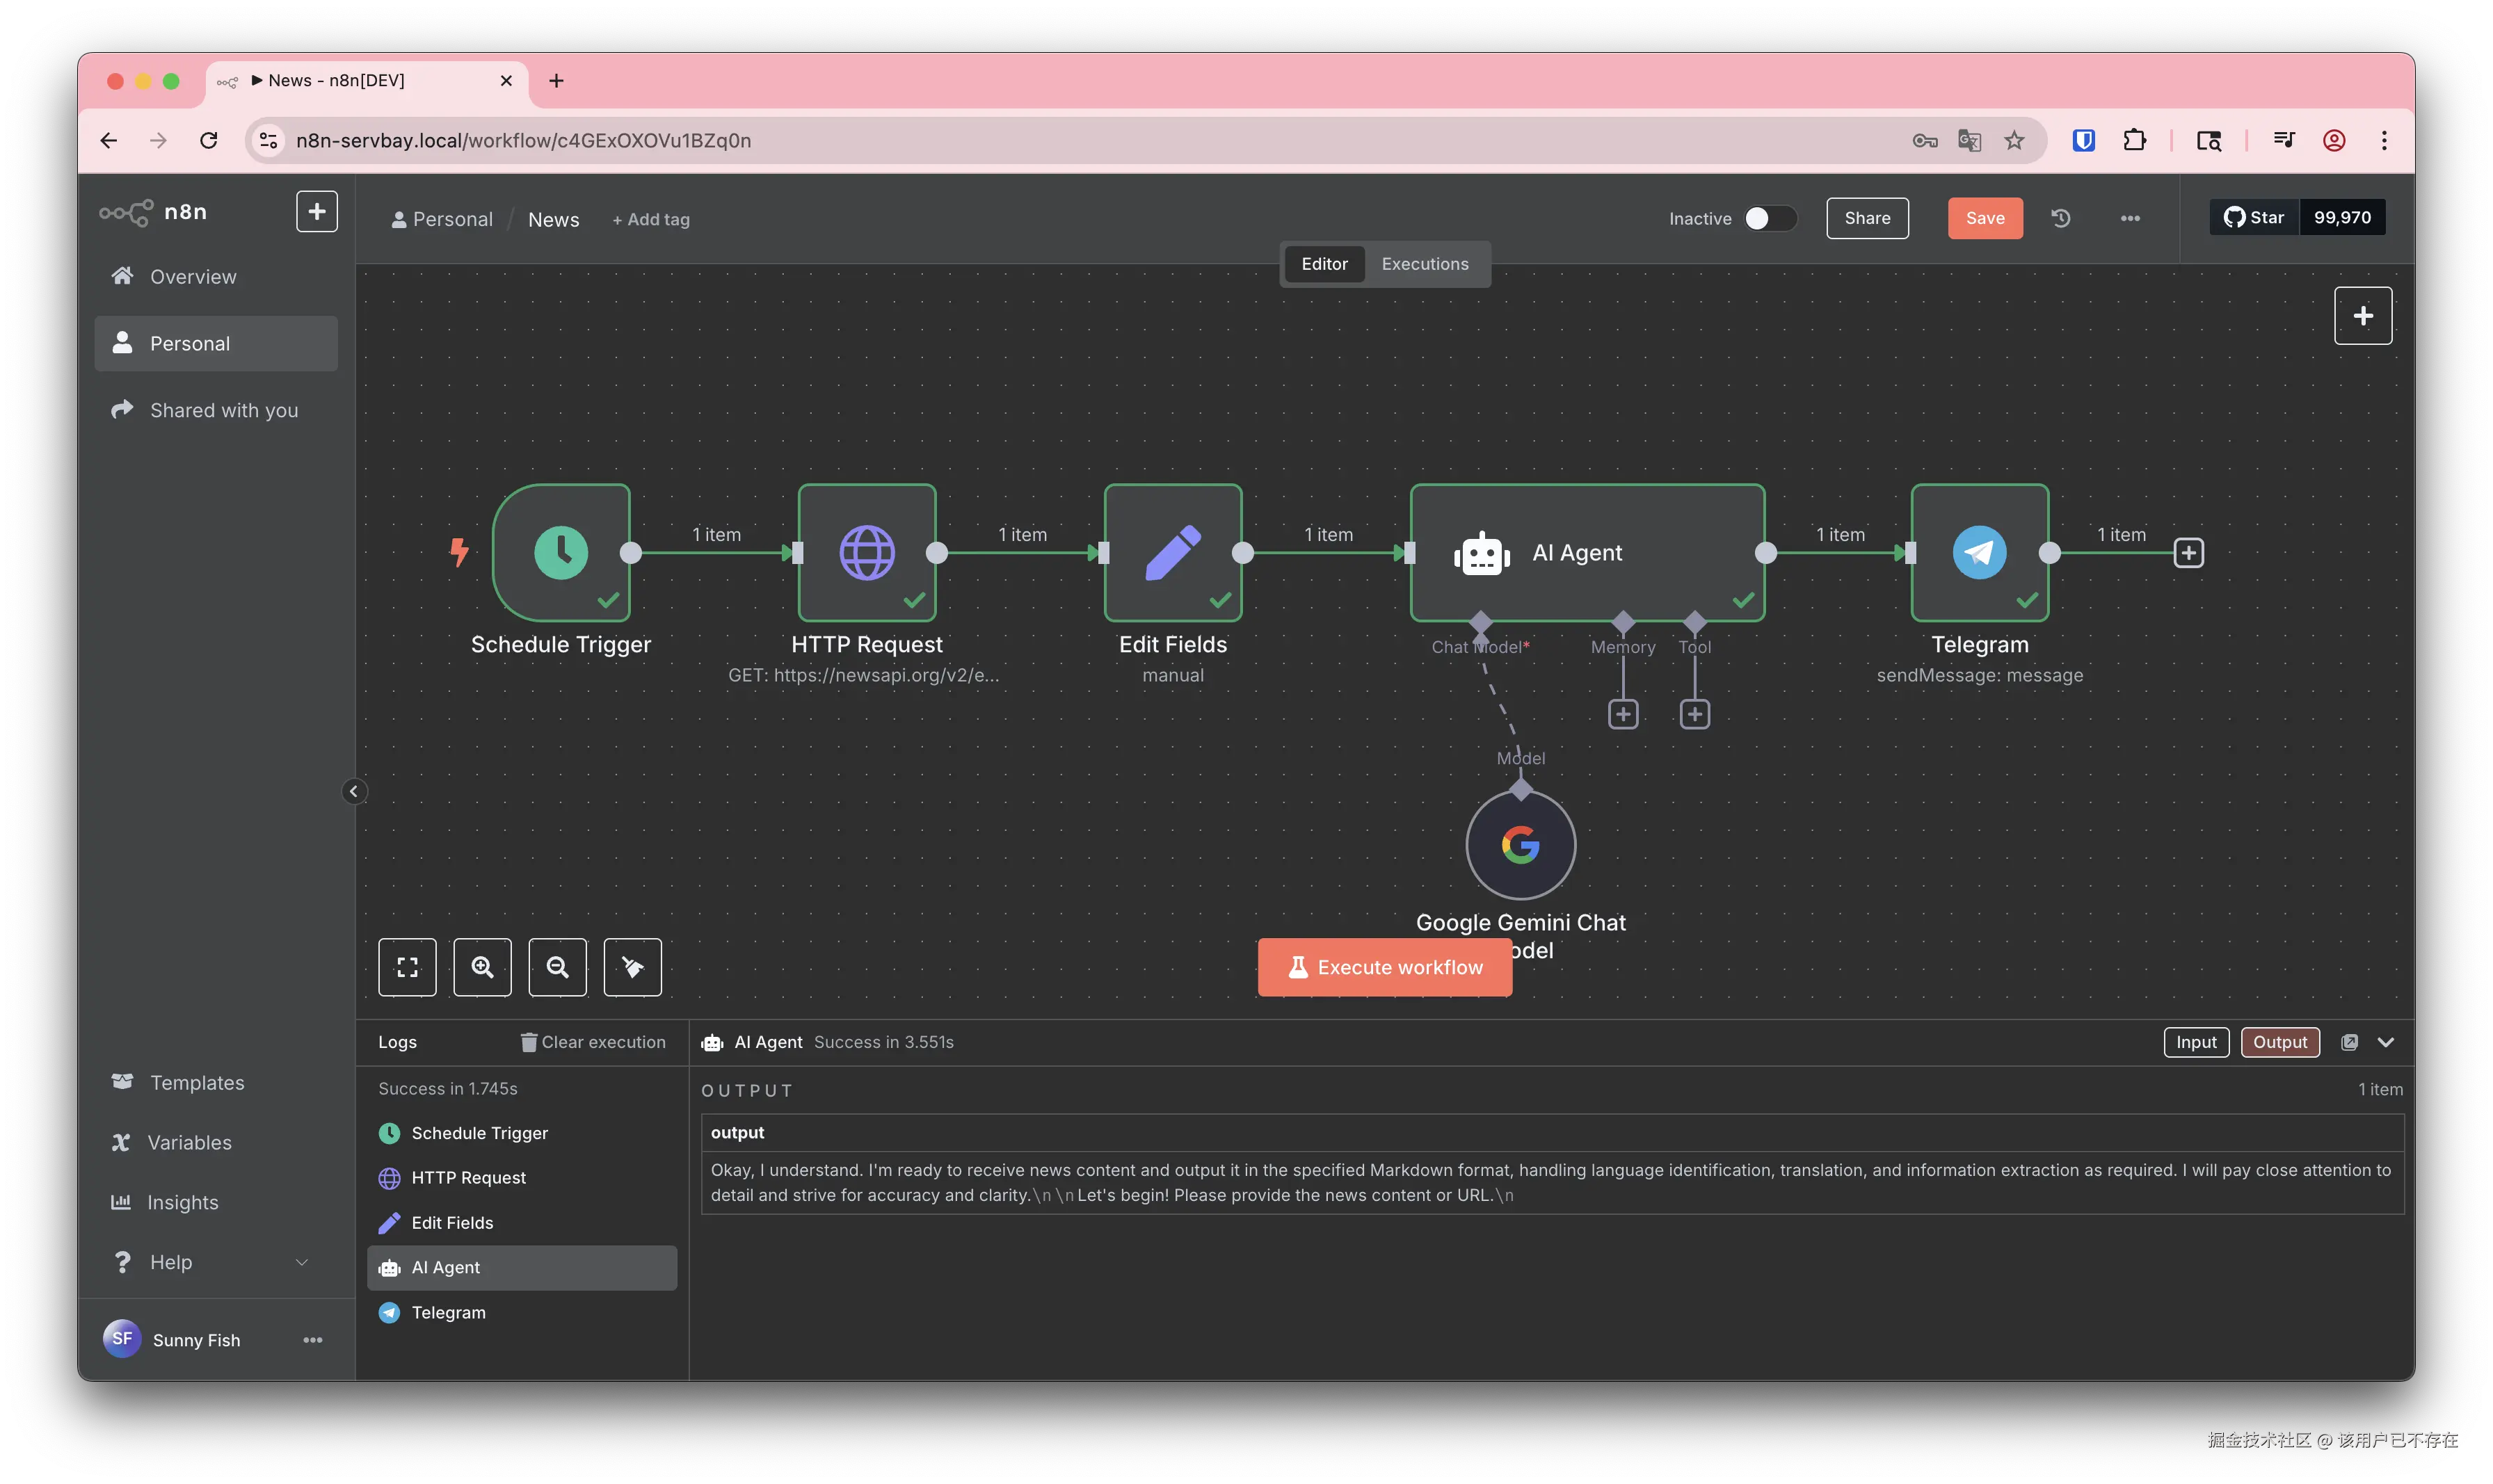Click the tidy up nodes broom icon
Viewport: 2493px width, 1484px height.
click(x=632, y=967)
